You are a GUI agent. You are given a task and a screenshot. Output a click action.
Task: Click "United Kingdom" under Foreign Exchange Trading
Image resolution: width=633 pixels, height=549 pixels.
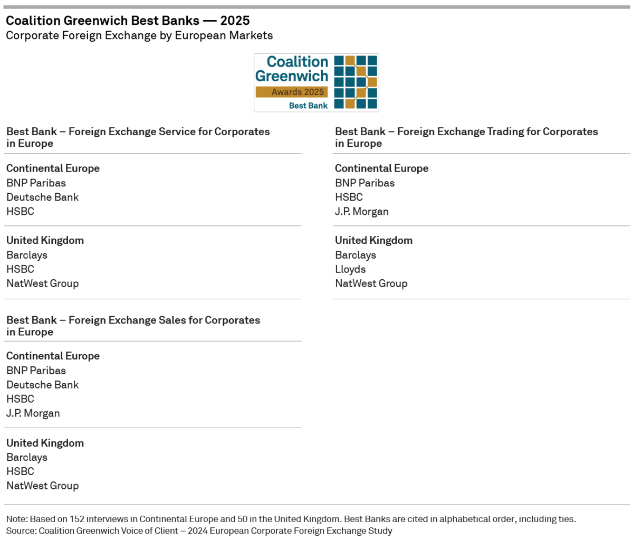373,240
